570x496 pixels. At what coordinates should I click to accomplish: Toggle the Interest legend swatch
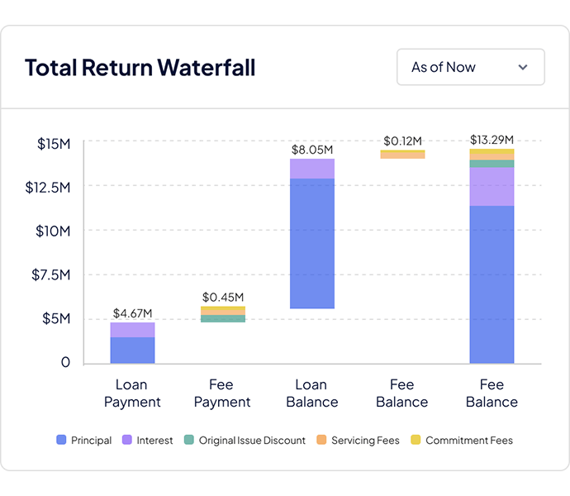(x=128, y=441)
